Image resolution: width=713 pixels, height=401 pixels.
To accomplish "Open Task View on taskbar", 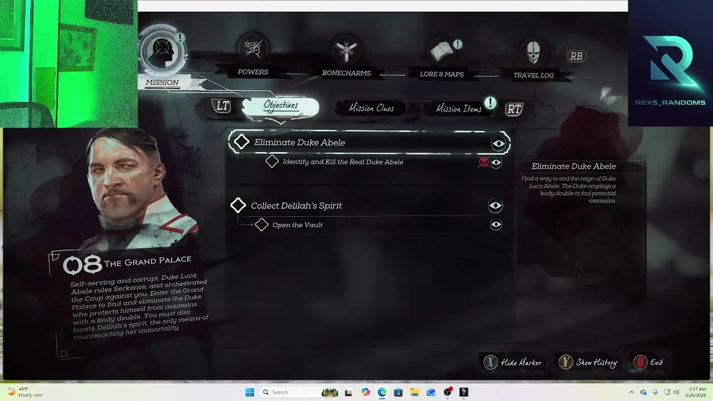I will (348, 392).
